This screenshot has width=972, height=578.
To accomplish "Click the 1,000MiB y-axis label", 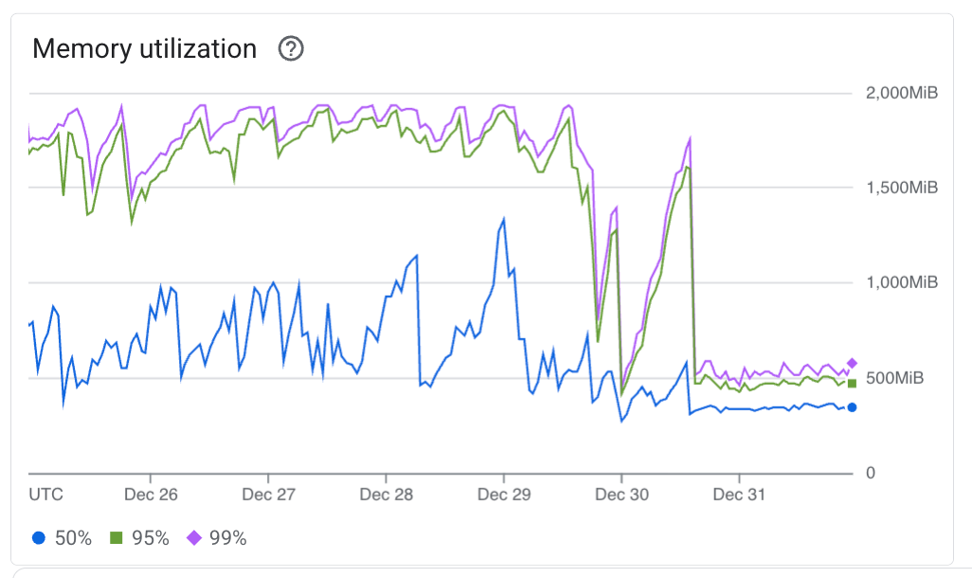I will [x=901, y=282].
